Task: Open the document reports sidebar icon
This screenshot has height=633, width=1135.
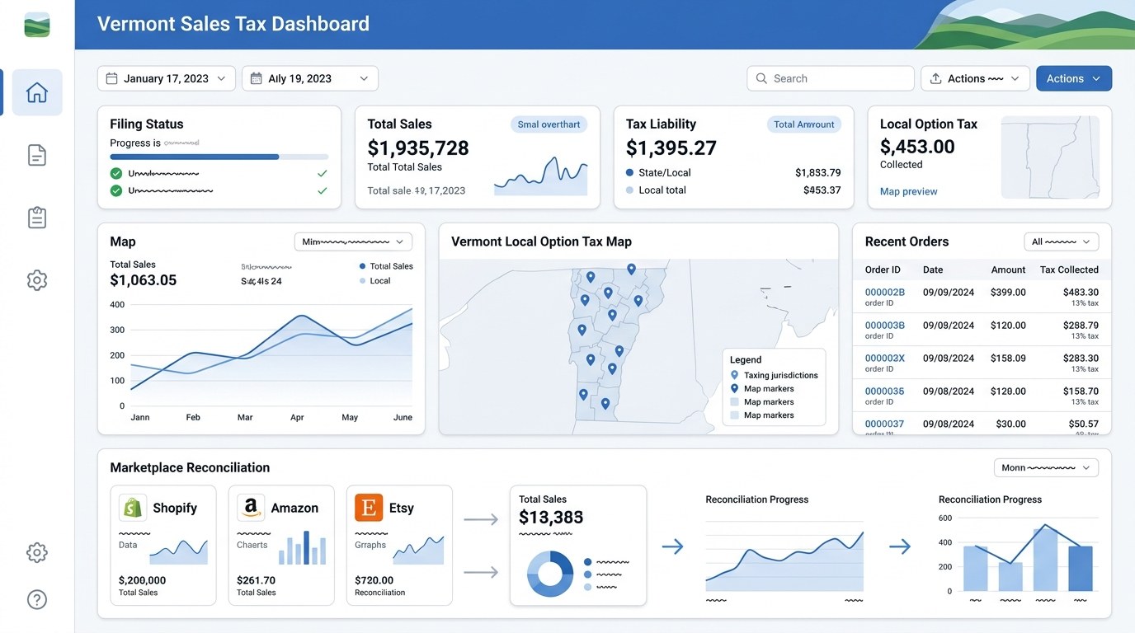Action: click(37, 155)
